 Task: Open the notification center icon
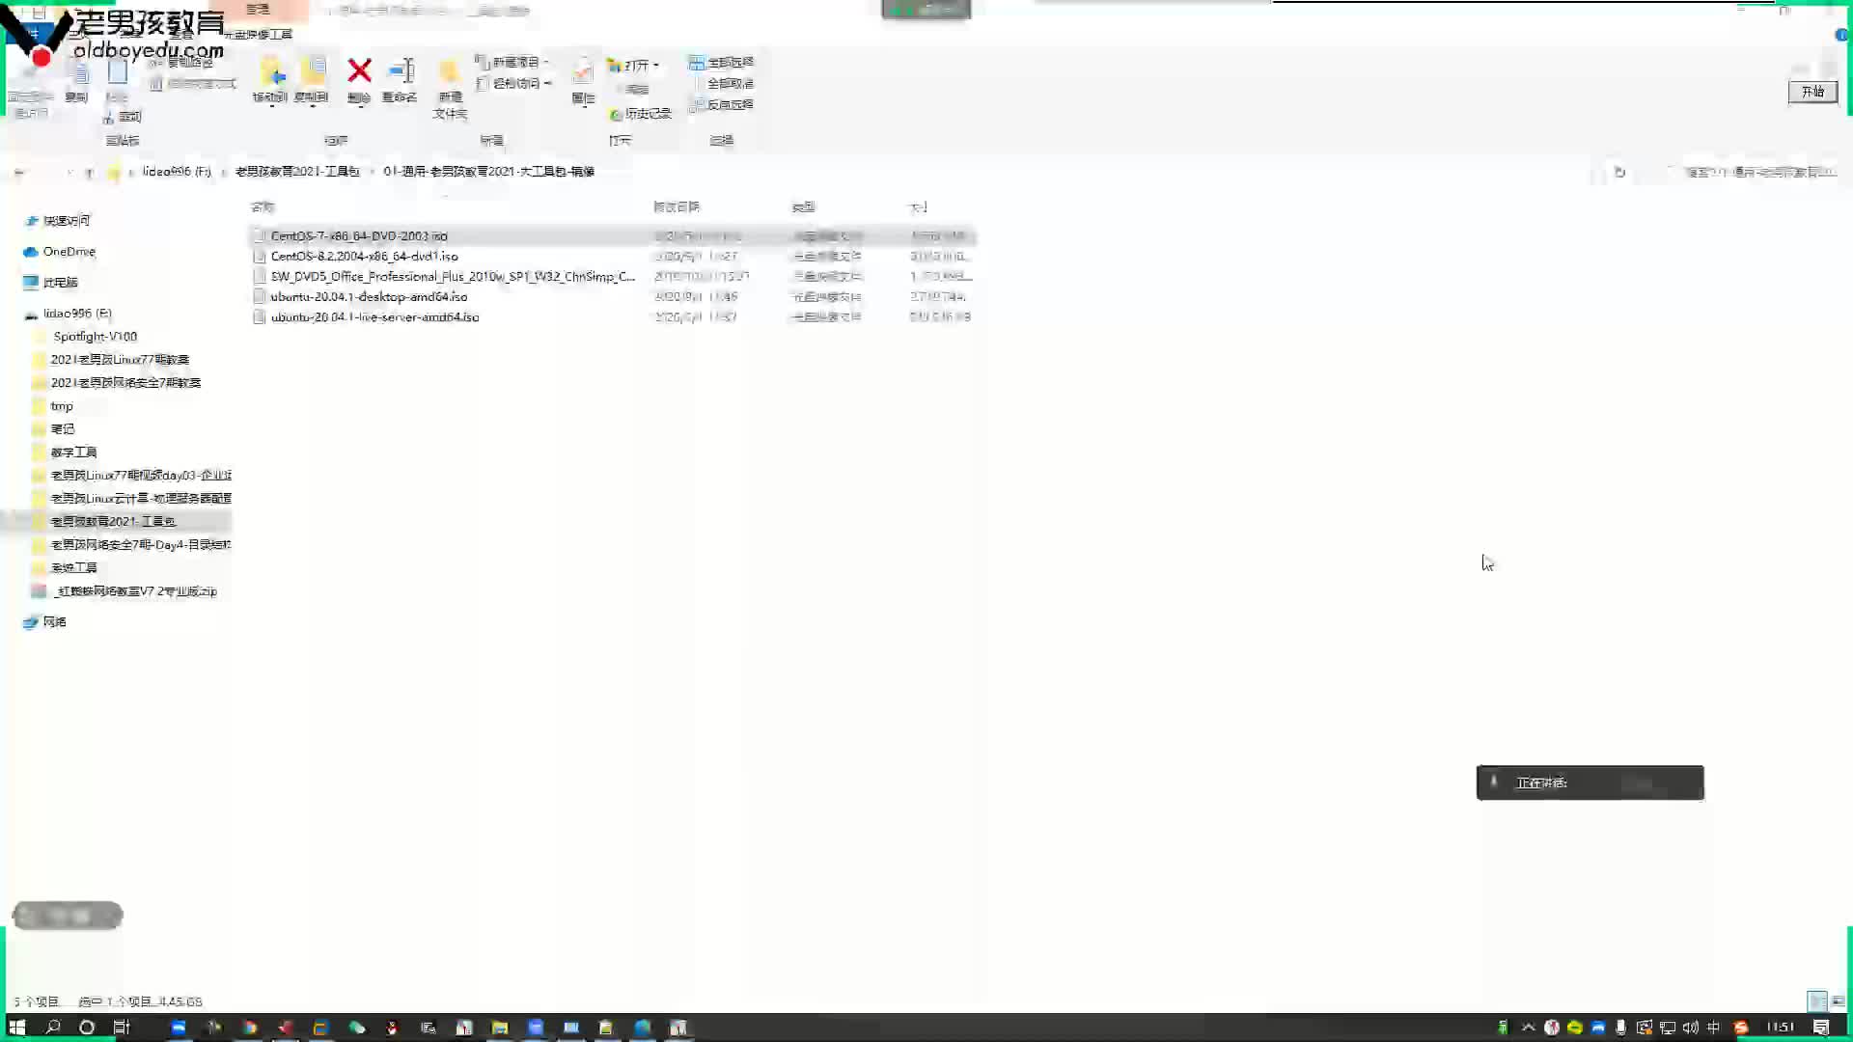1820,1028
